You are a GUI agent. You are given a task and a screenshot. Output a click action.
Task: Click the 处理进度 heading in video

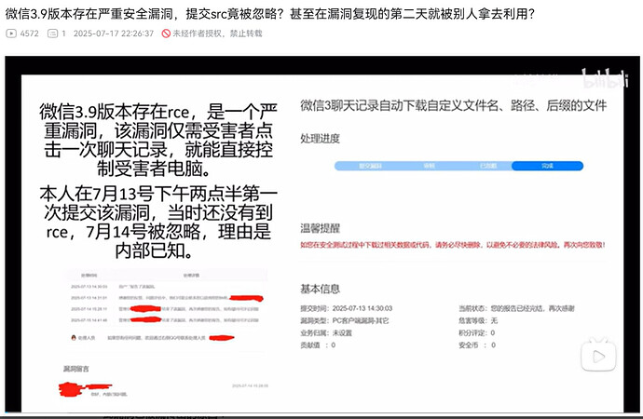[x=320, y=139]
